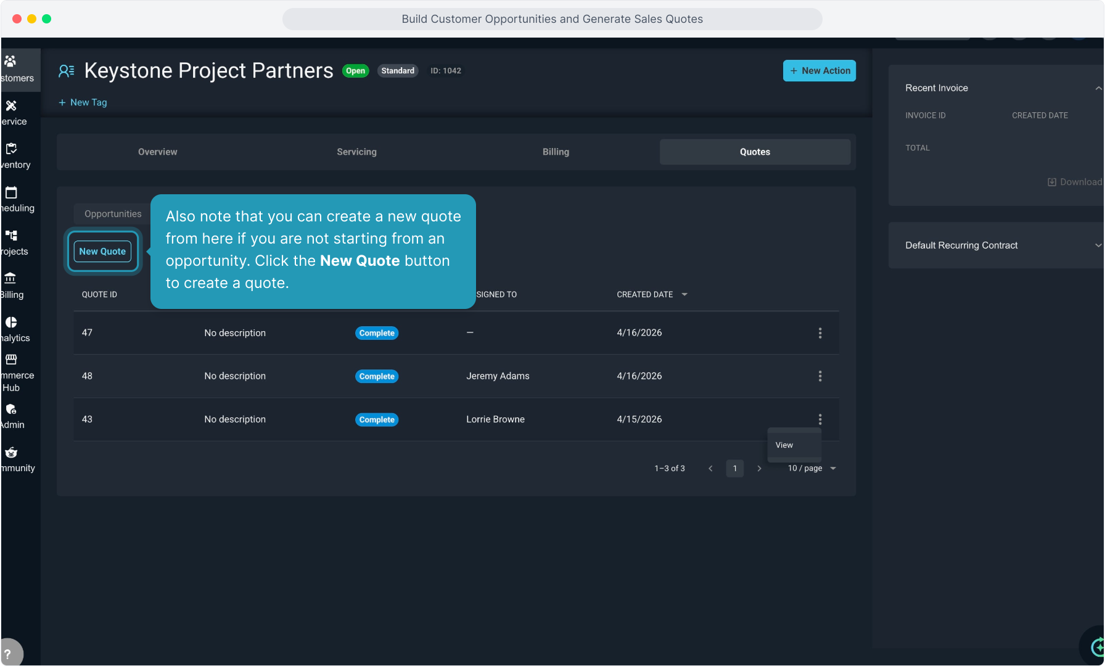Open the Customers sidebar icon

tap(11, 62)
